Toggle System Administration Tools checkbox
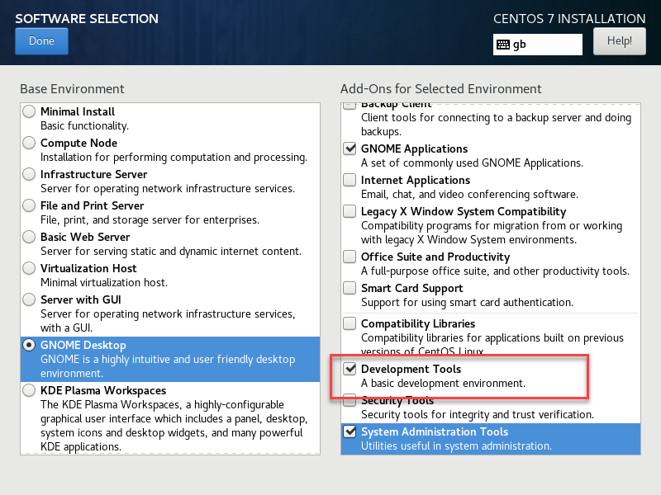This screenshot has height=495, width=661. tap(350, 431)
